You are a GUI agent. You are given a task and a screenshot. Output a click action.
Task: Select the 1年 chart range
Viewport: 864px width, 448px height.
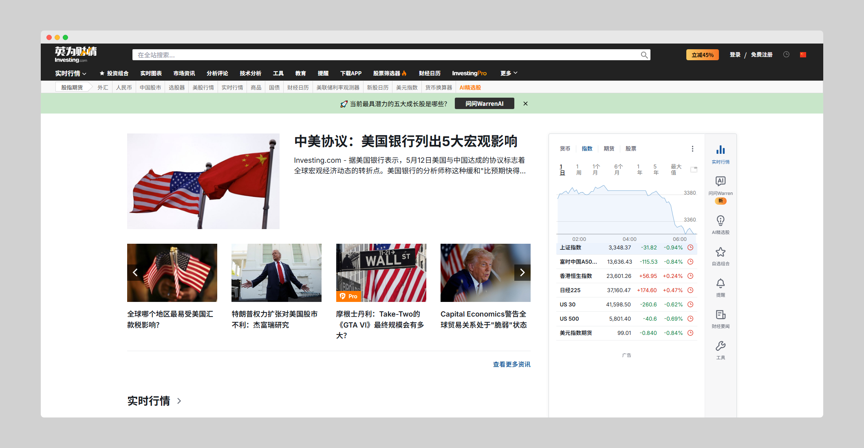(x=639, y=170)
